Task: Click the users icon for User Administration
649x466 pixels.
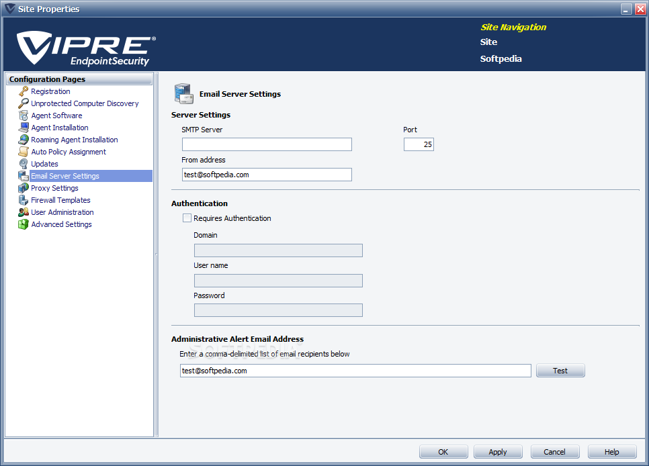Action: tap(24, 212)
